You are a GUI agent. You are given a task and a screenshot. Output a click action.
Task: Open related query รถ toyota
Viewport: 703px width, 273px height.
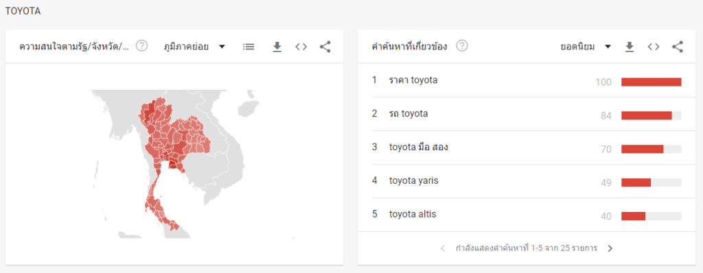point(408,114)
